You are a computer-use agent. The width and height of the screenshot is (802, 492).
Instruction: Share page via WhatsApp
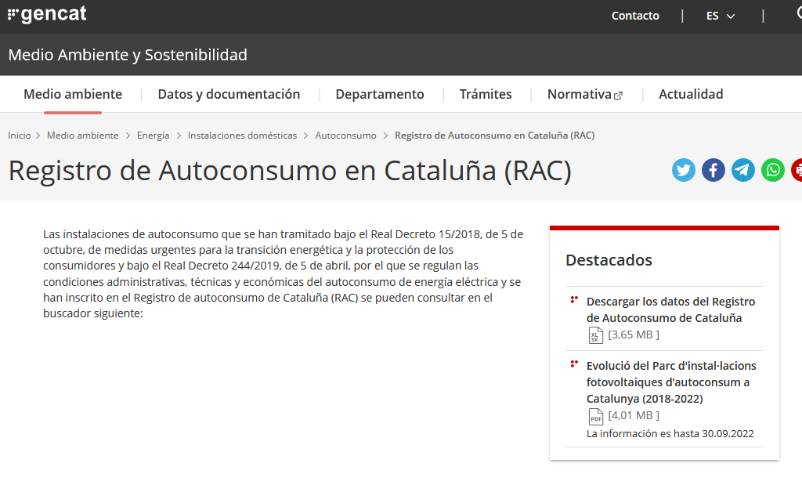point(772,170)
